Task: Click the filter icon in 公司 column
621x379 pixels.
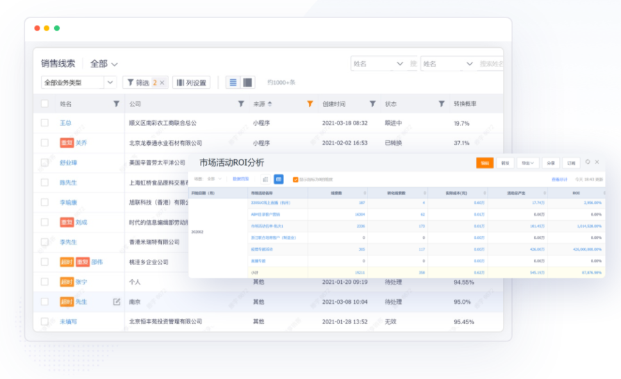Action: click(x=241, y=104)
